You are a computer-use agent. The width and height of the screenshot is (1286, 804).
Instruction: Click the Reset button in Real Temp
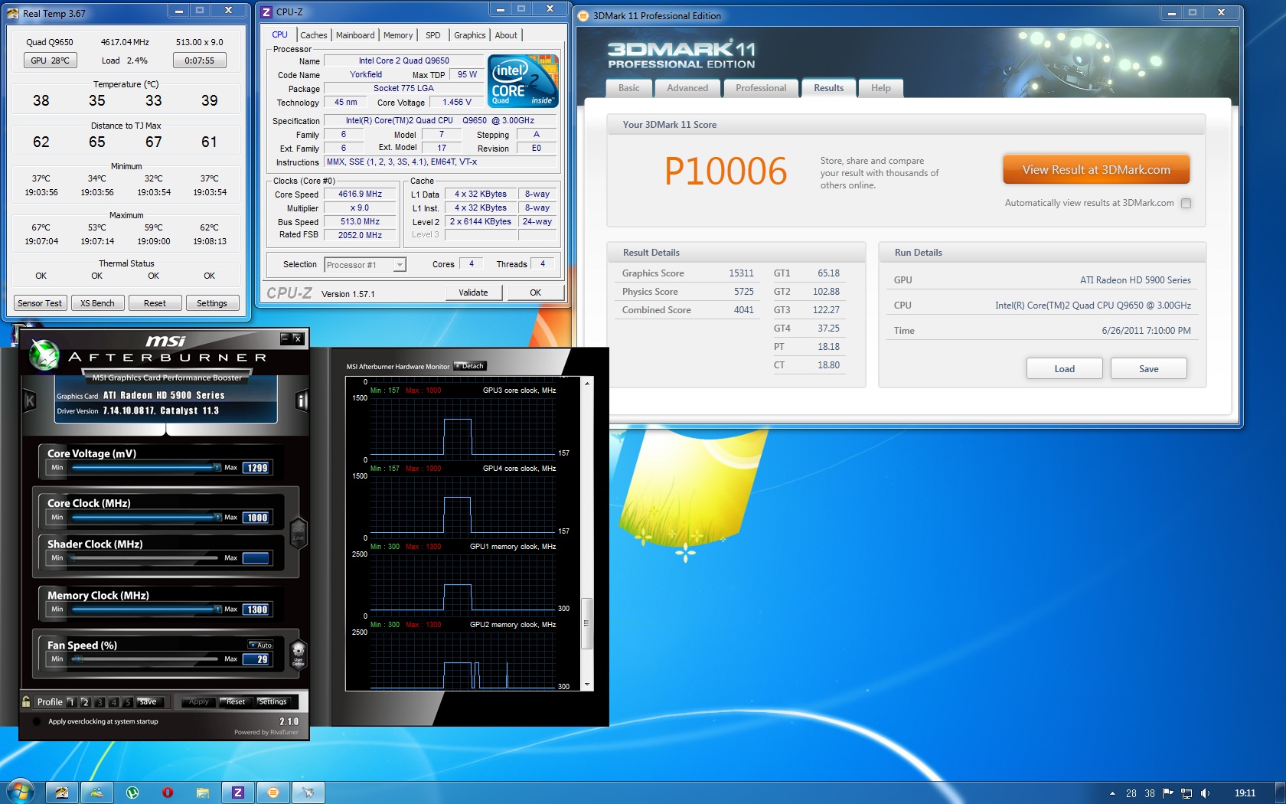coord(155,303)
